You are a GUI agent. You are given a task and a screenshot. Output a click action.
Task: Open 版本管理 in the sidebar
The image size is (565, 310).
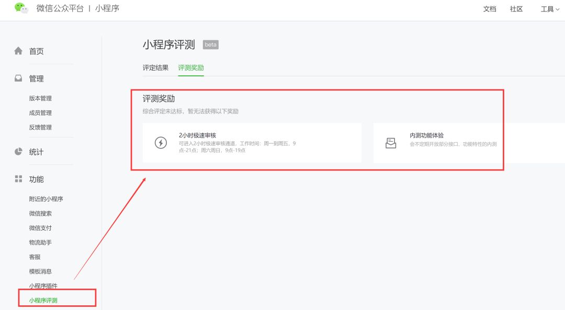click(40, 98)
